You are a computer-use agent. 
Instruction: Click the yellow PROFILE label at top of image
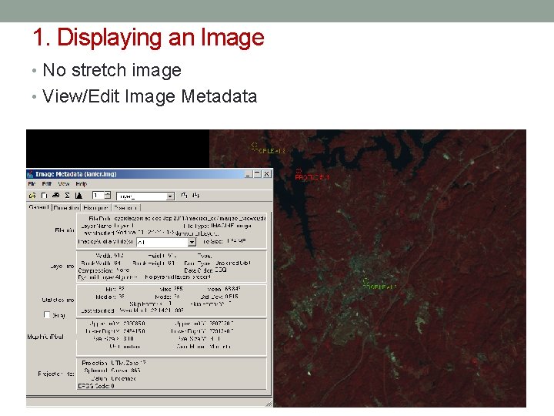pyautogui.click(x=269, y=151)
